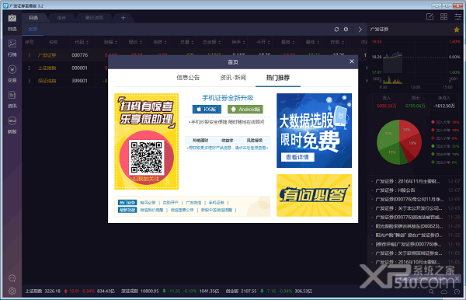Sort table by 涨幅 column
The image size is (466, 300).
coord(110,42)
